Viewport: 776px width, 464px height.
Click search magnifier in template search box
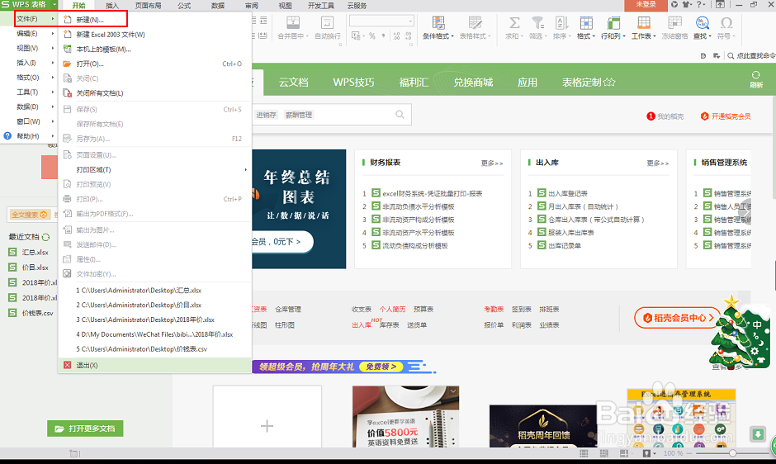click(400, 115)
